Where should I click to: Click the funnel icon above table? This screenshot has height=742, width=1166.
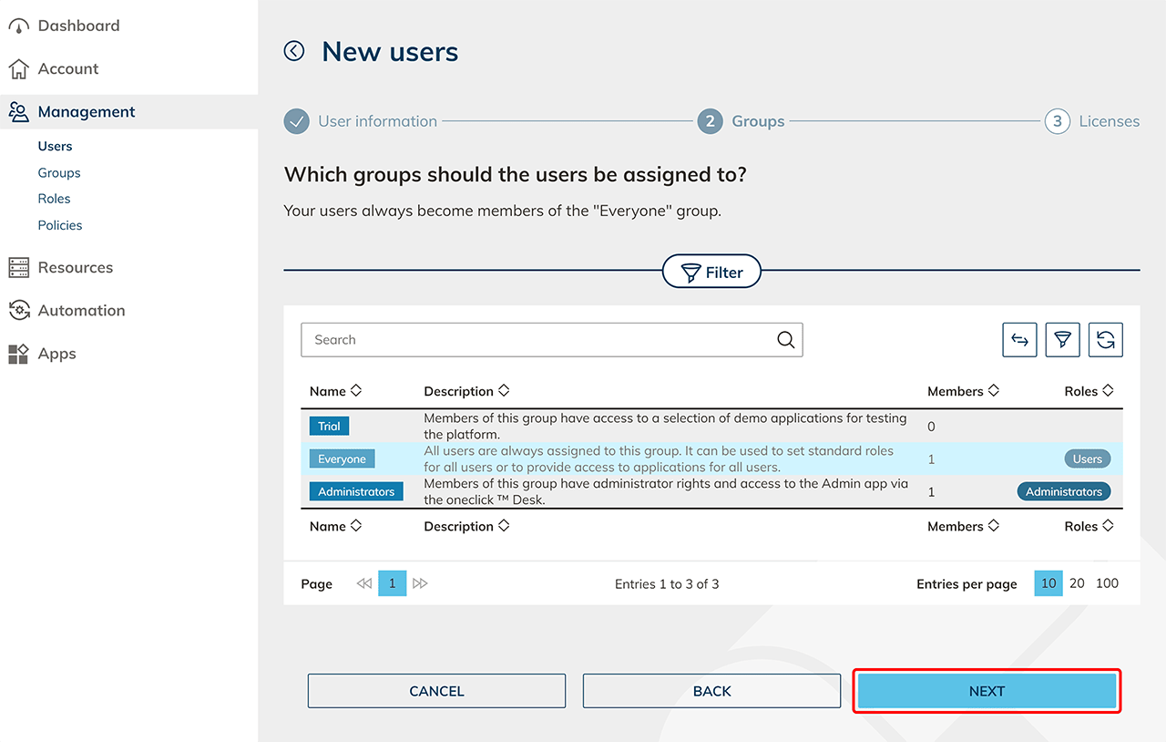(x=1062, y=340)
